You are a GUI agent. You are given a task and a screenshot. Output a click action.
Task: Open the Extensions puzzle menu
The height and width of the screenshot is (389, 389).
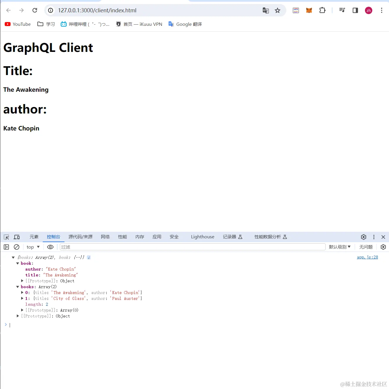point(322,11)
